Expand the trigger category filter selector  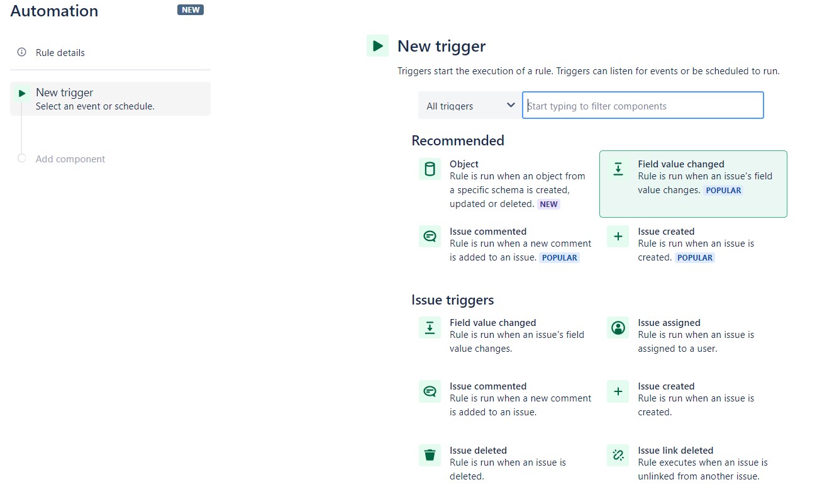tap(469, 105)
